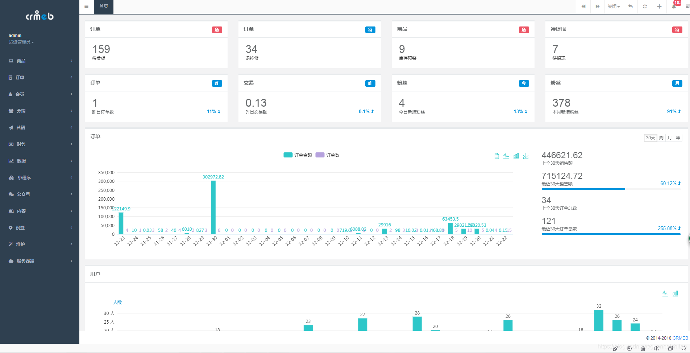Click the magnifier search icon in bottom bar
690x353 pixels.
point(684,348)
